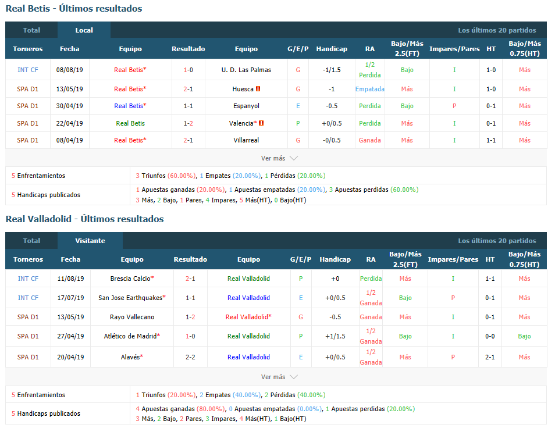Open SPA D1 tournament on Betis 13/05/19 row

coord(27,89)
